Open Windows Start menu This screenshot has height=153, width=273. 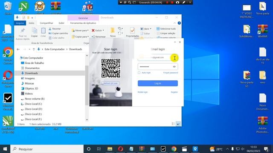click(x=5, y=149)
